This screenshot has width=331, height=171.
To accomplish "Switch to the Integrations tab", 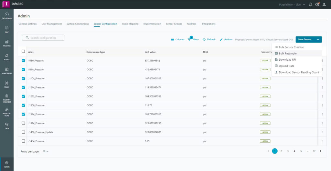I will [208, 24].
